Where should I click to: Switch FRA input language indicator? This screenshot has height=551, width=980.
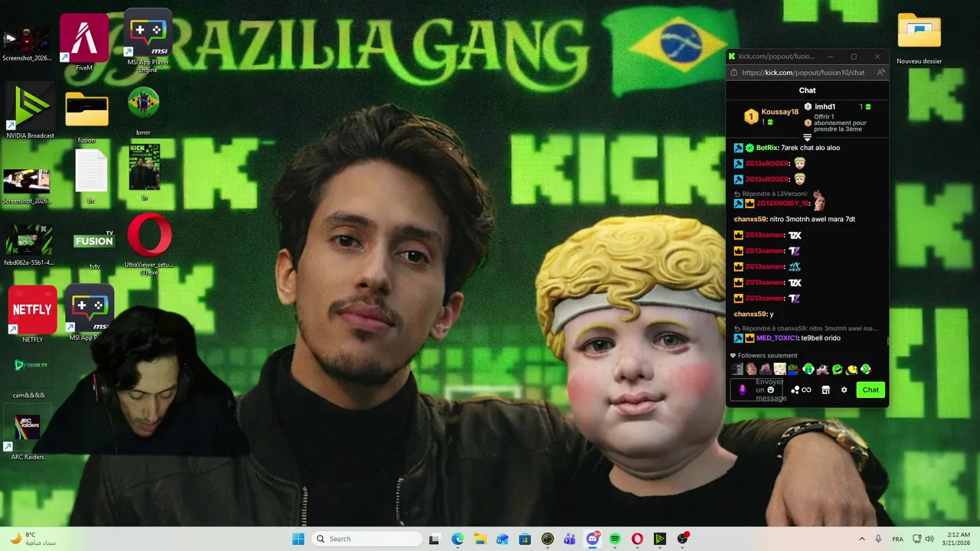pos(897,539)
